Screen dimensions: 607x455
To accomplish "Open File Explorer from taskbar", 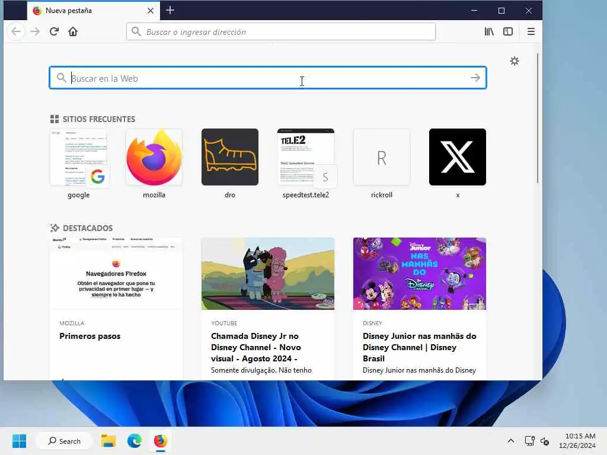I will [x=108, y=441].
